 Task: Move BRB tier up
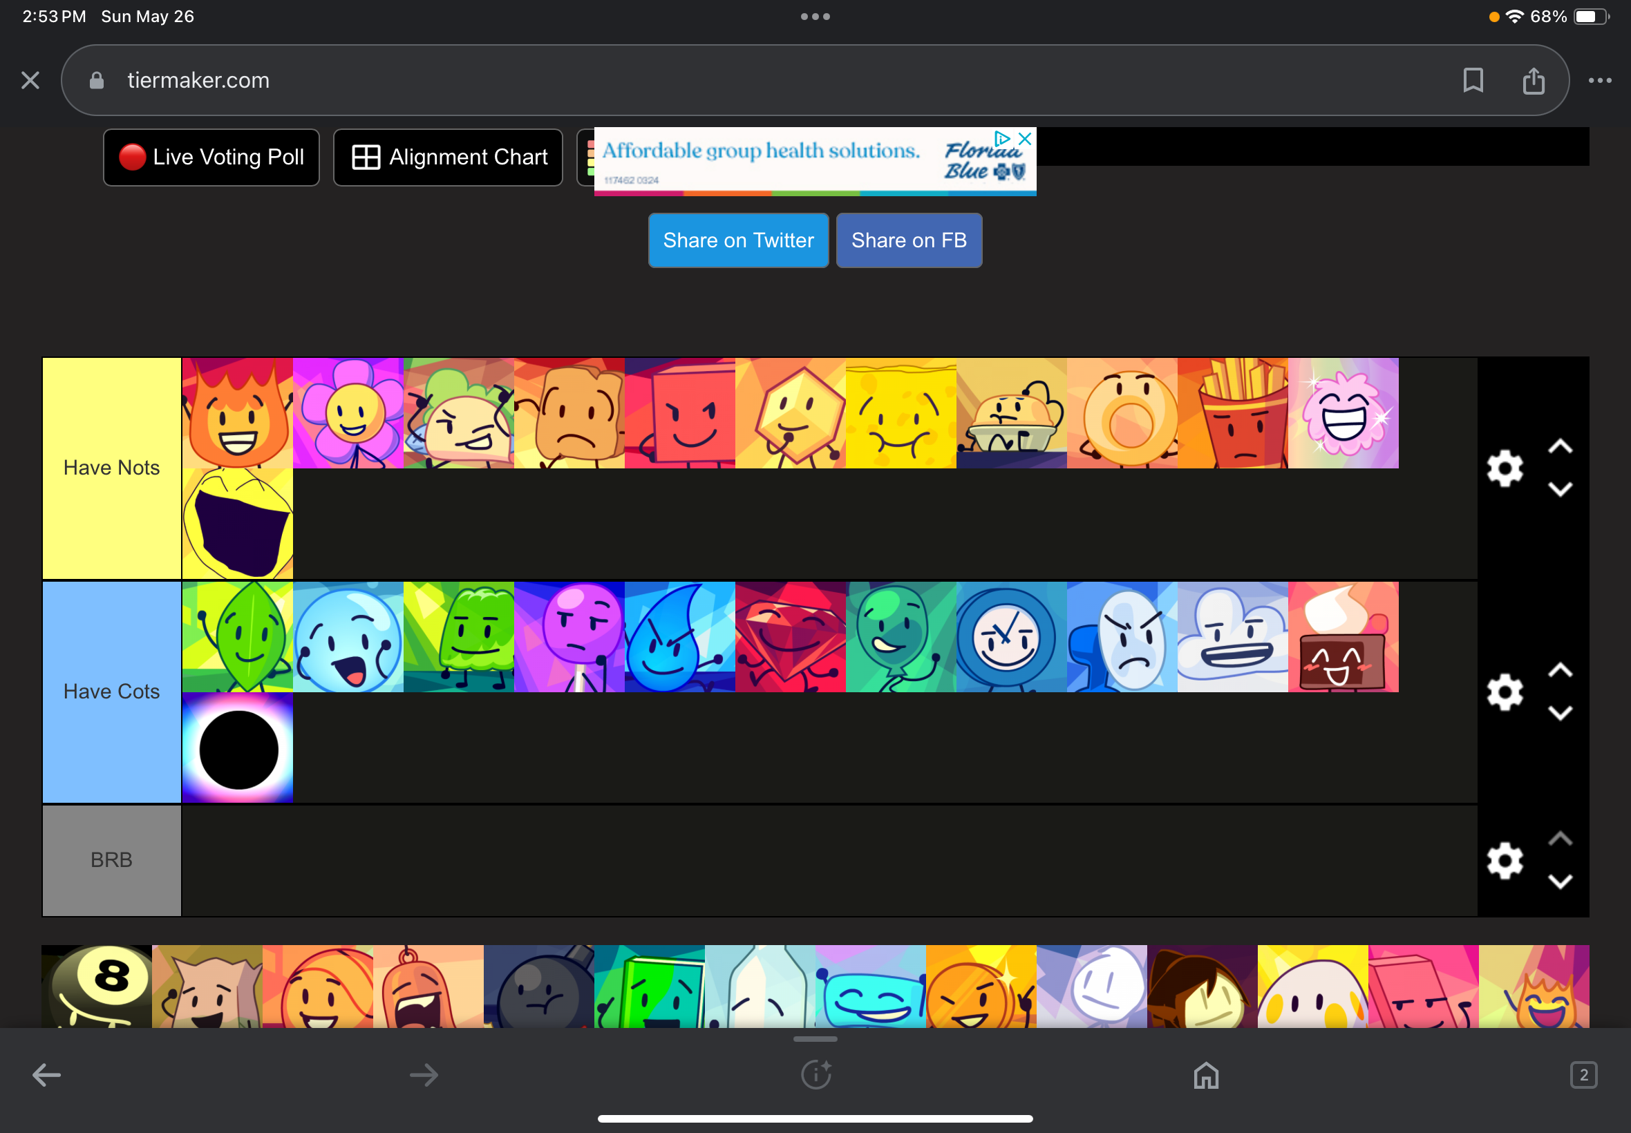[1559, 839]
